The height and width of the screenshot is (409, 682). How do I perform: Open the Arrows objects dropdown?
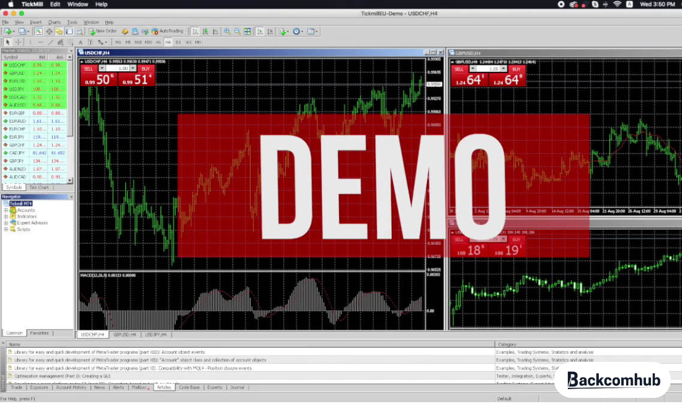click(x=102, y=42)
